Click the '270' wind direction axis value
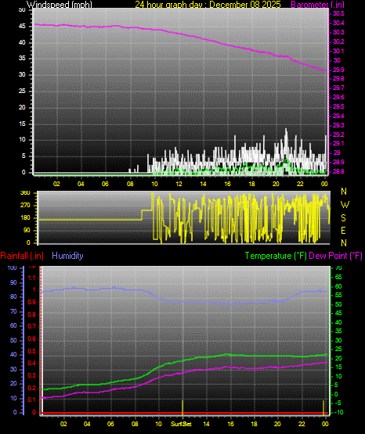The image size is (365, 434). pyautogui.click(x=25, y=206)
